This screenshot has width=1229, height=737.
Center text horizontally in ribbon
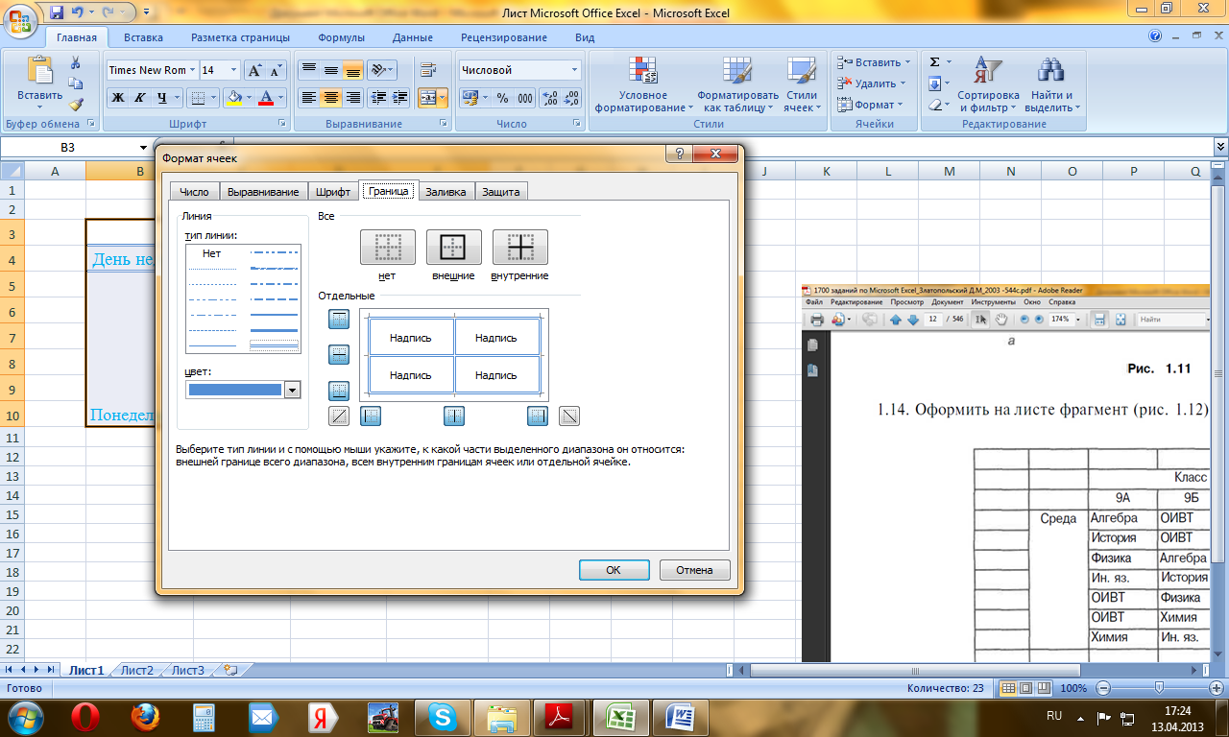coord(331,97)
